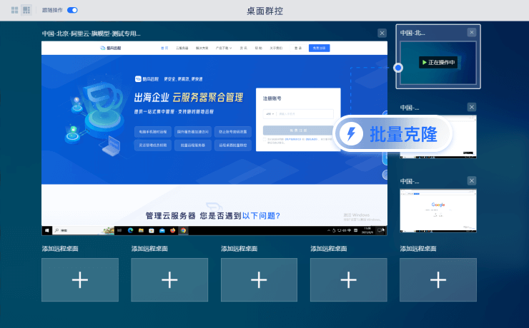Open the Mail app on remote taskbar

pos(162,230)
